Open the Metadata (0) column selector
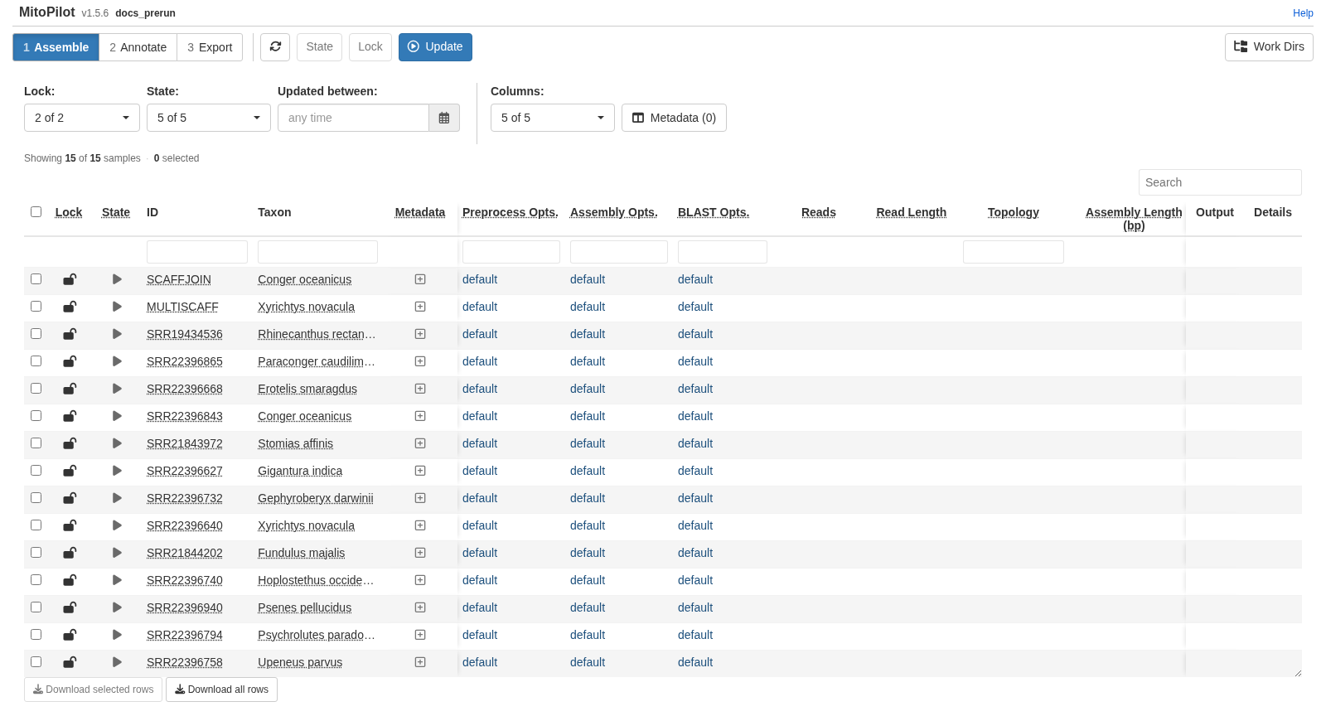The height and width of the screenshot is (721, 1326). [x=674, y=118]
